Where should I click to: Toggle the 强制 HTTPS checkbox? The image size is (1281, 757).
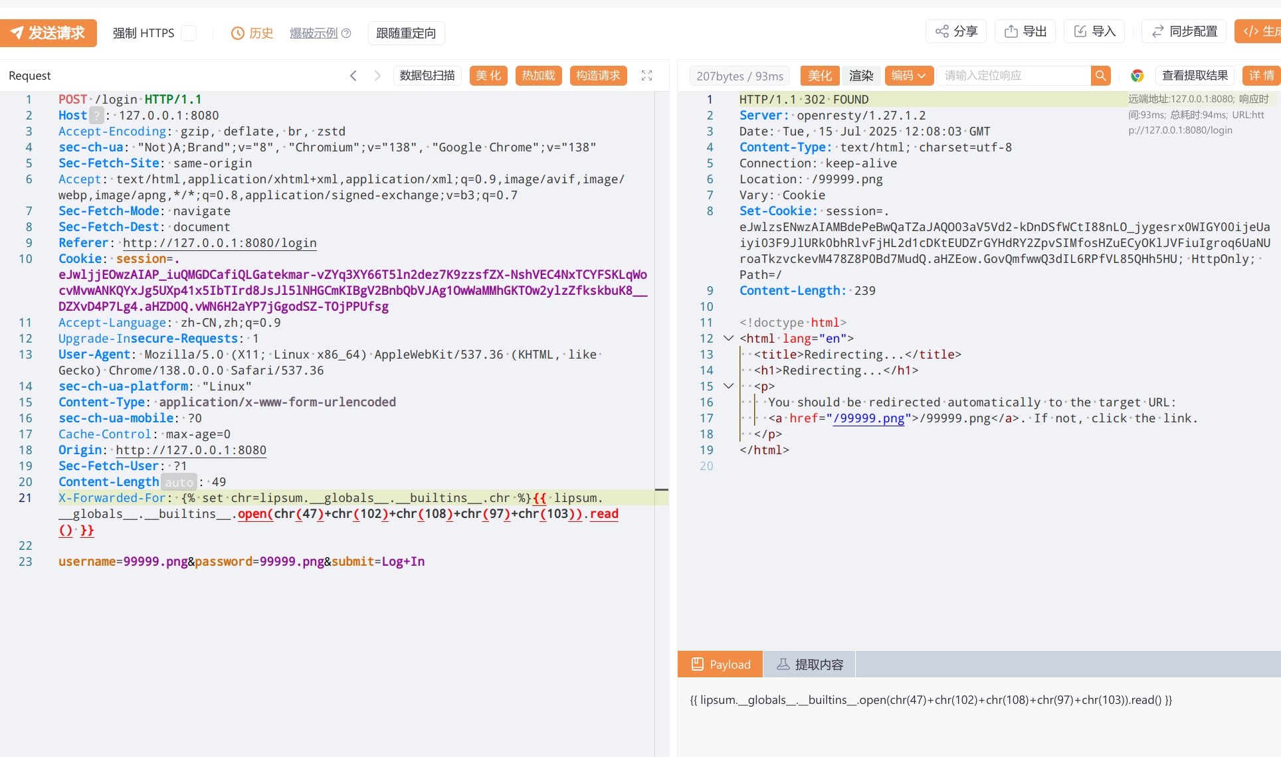(x=189, y=33)
